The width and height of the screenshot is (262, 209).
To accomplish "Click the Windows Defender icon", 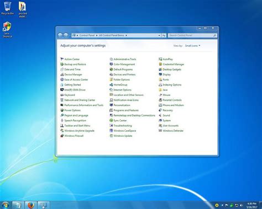I will pyautogui.click(x=160, y=131).
